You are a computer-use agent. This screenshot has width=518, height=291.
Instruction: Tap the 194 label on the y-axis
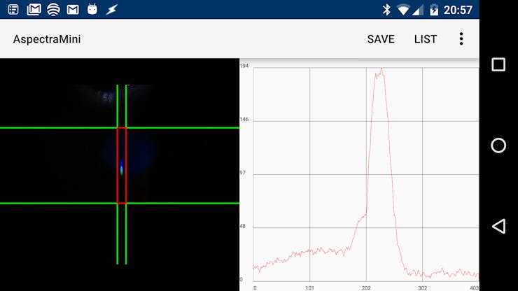pos(244,66)
